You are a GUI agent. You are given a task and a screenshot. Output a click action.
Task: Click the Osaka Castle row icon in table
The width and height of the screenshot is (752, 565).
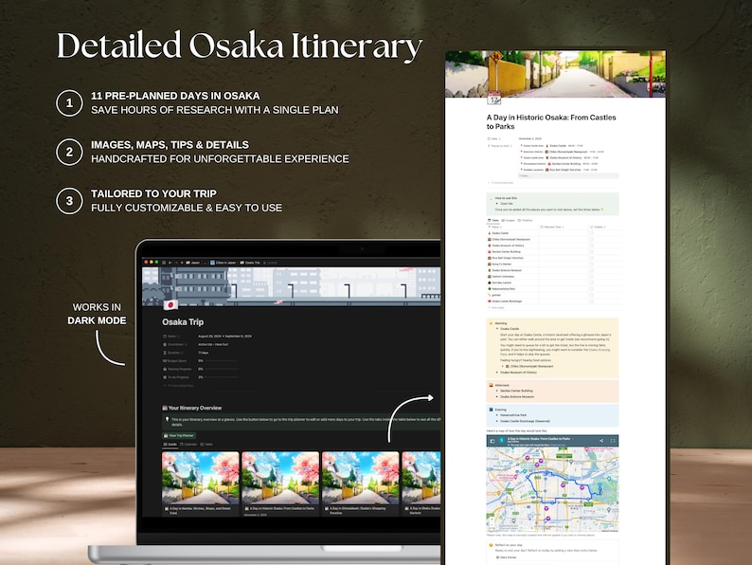coord(490,233)
